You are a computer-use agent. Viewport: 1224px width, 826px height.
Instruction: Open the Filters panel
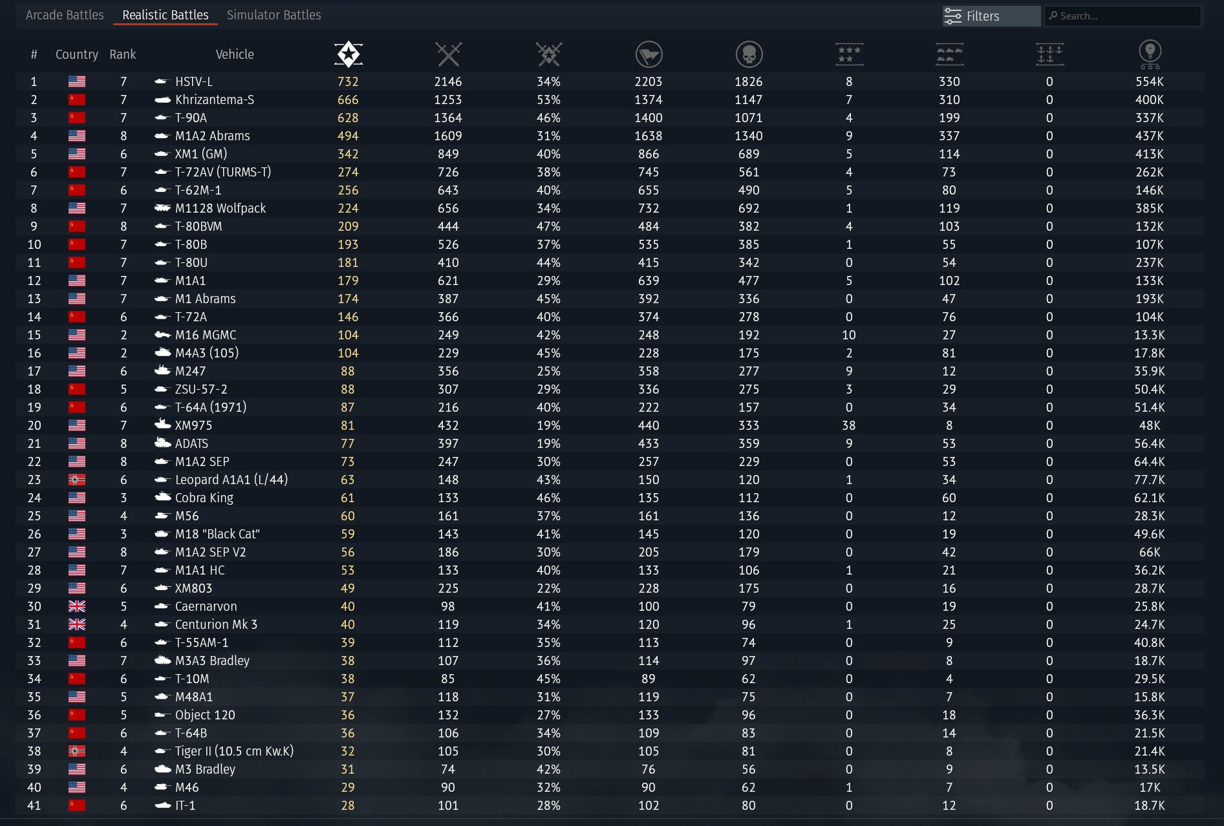[991, 16]
